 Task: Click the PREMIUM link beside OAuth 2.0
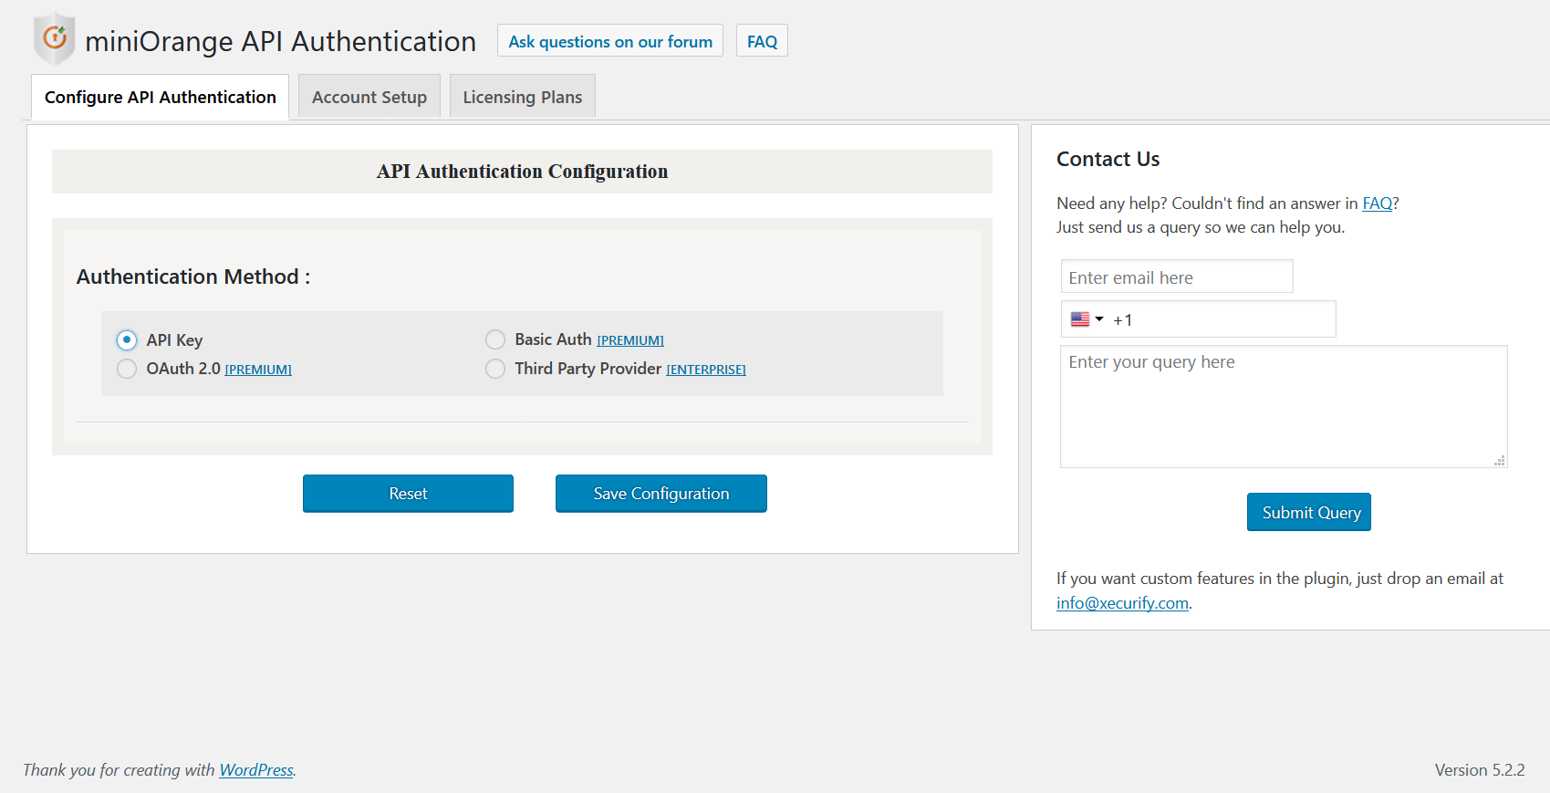[x=258, y=370]
